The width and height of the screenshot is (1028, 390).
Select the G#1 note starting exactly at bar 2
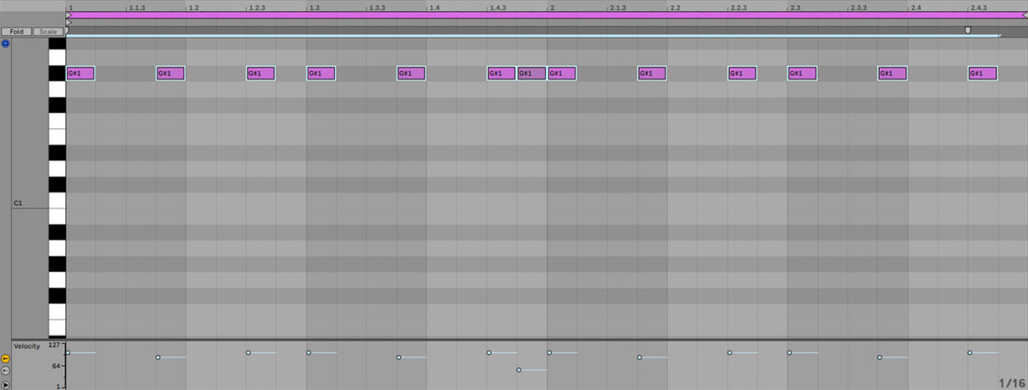[x=562, y=74]
